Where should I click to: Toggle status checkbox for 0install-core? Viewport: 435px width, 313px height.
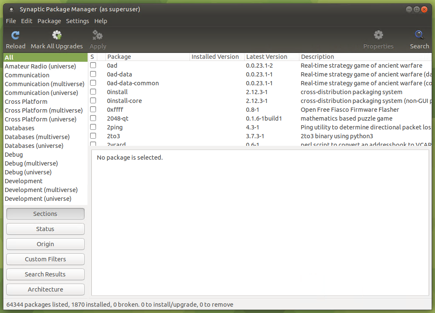(x=93, y=100)
